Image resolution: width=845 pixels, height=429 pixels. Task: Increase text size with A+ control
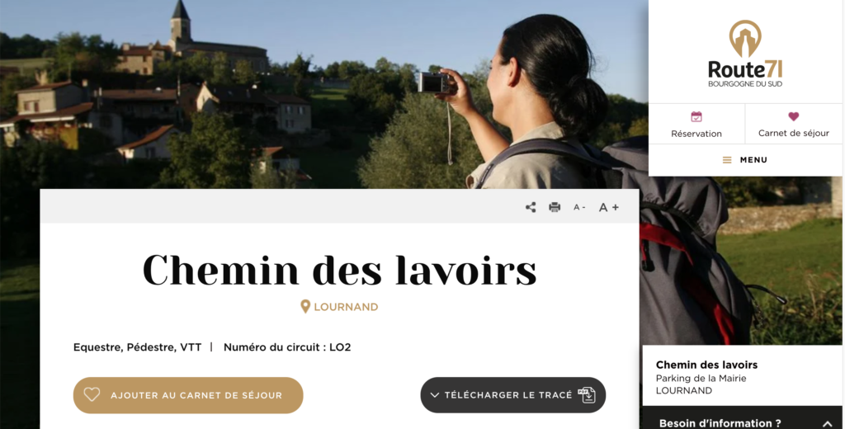click(x=609, y=207)
